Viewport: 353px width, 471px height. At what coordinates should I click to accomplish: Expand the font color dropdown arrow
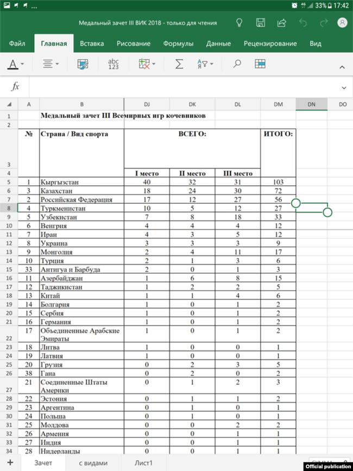[x=22, y=64]
